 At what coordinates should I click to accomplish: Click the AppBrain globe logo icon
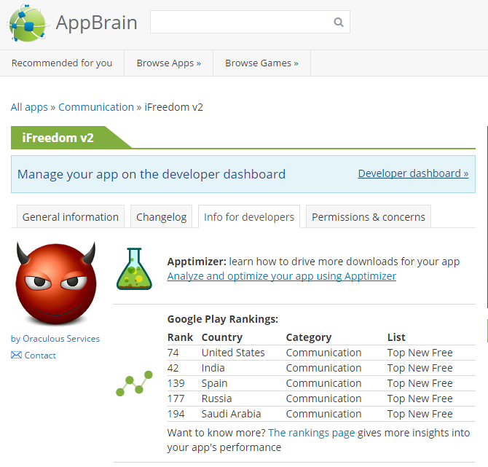pyautogui.click(x=28, y=23)
